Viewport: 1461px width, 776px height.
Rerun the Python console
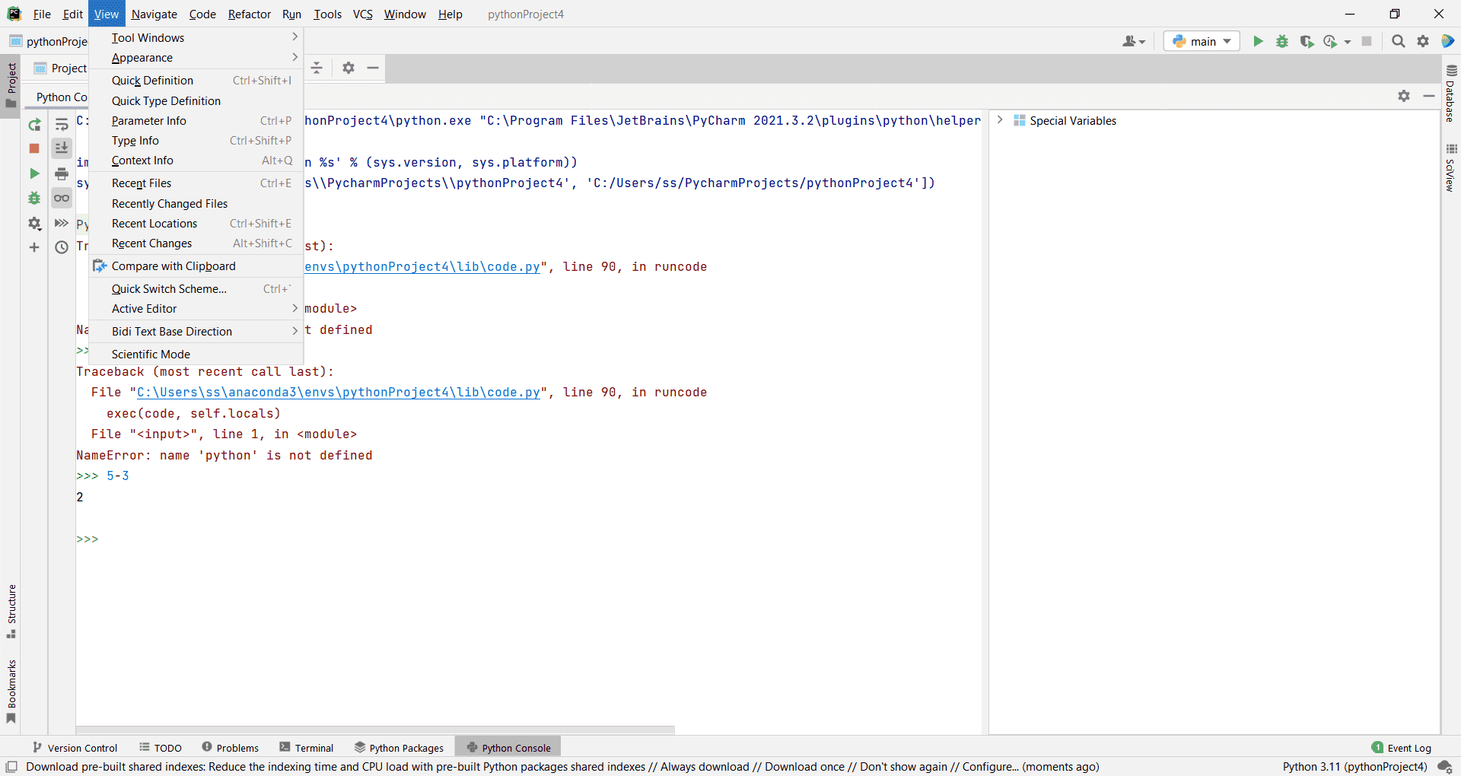click(x=34, y=125)
